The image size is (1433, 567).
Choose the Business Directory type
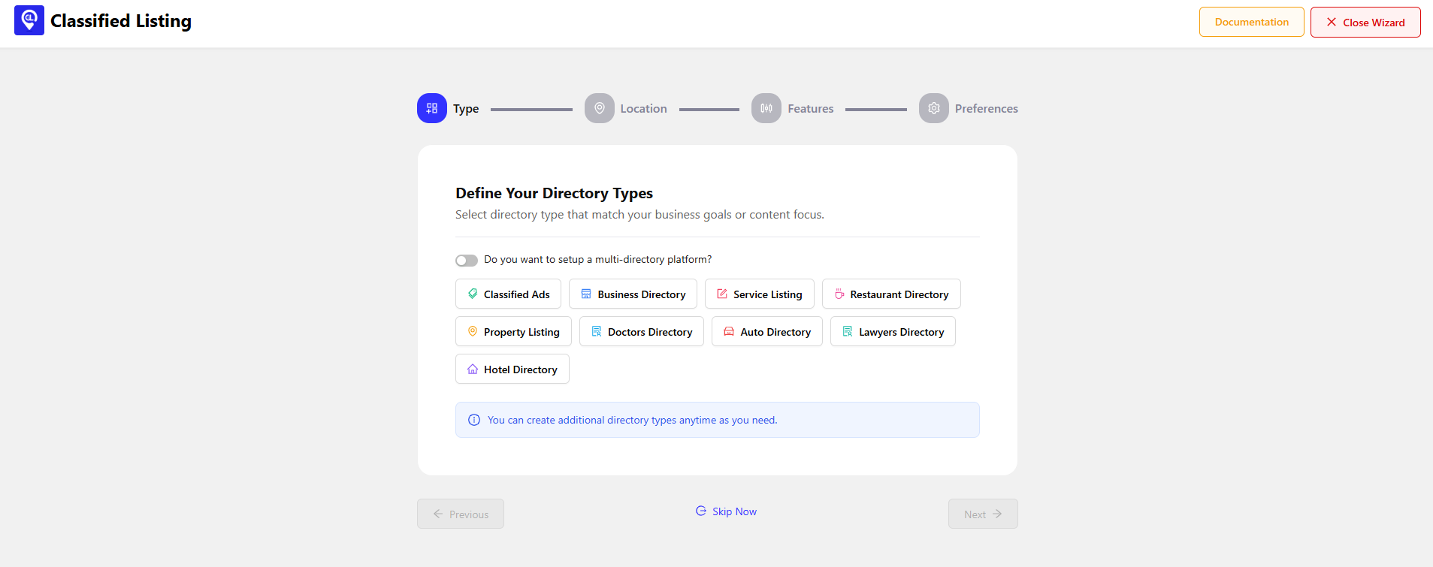(633, 294)
